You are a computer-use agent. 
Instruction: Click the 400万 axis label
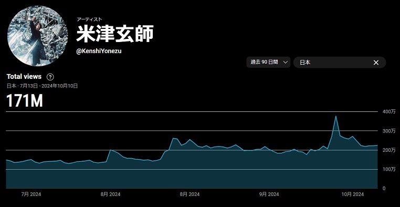389,111
